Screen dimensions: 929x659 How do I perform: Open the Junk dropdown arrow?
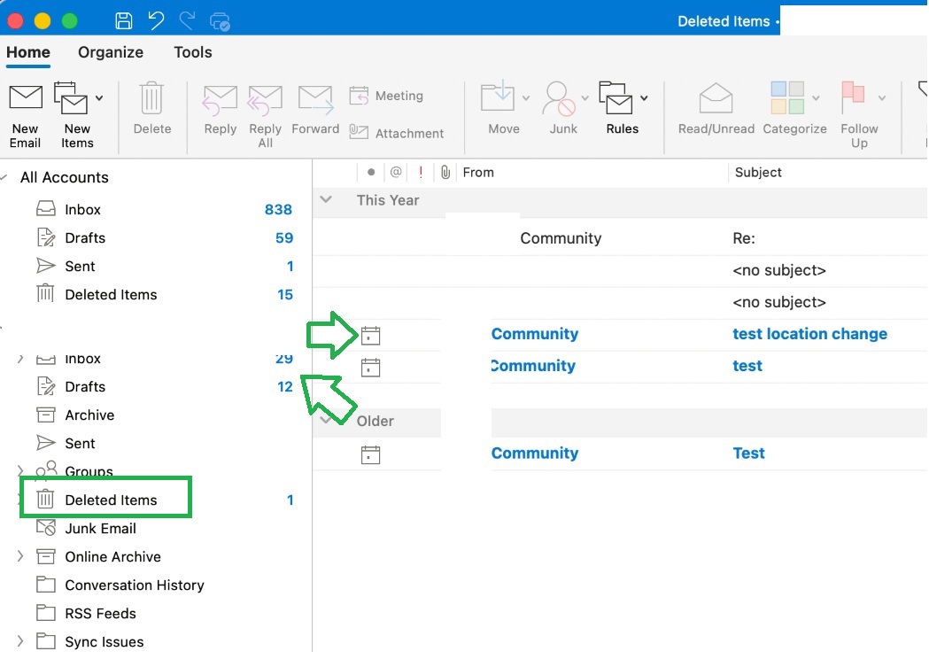pos(584,98)
